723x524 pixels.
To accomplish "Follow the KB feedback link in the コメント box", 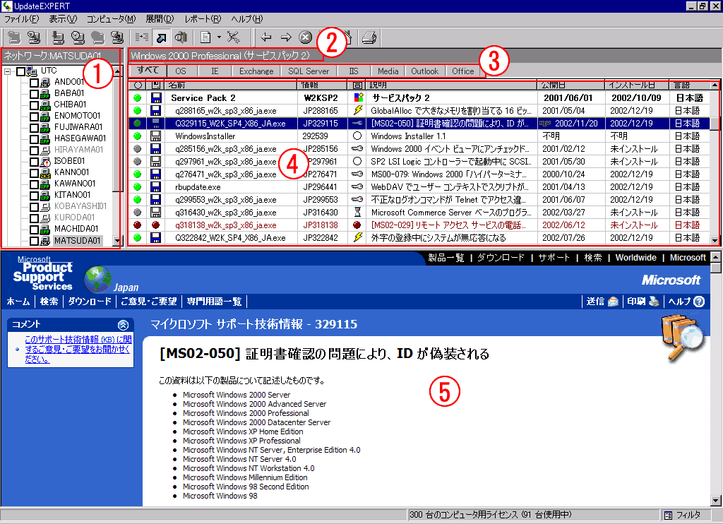I will [78, 349].
